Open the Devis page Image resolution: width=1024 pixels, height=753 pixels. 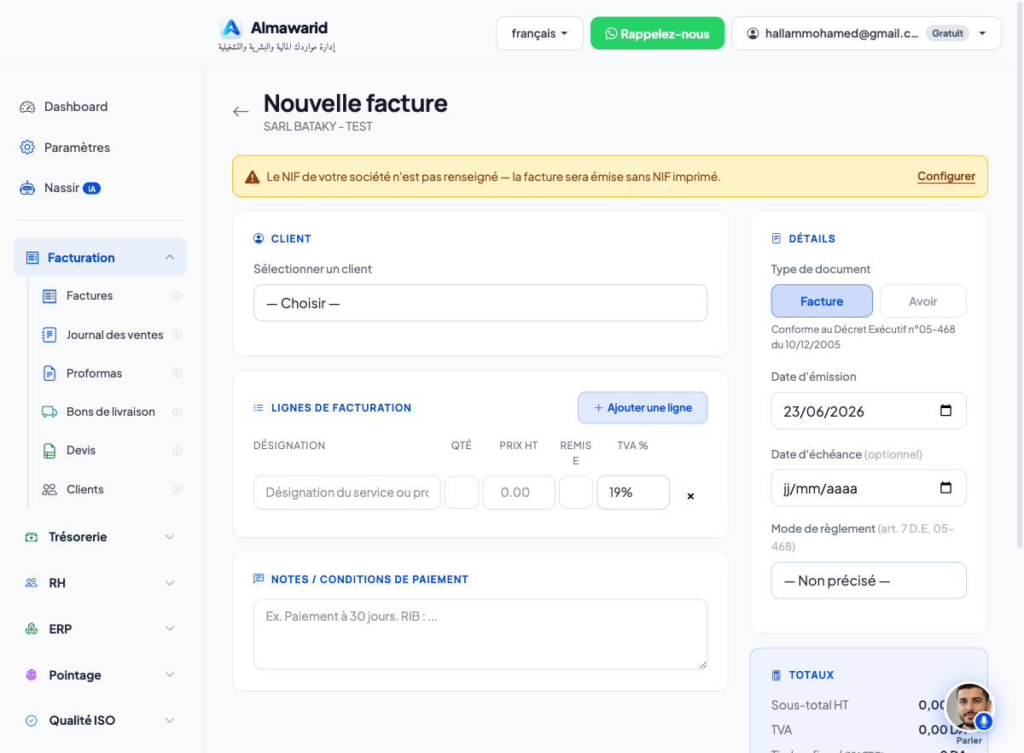[x=81, y=450]
